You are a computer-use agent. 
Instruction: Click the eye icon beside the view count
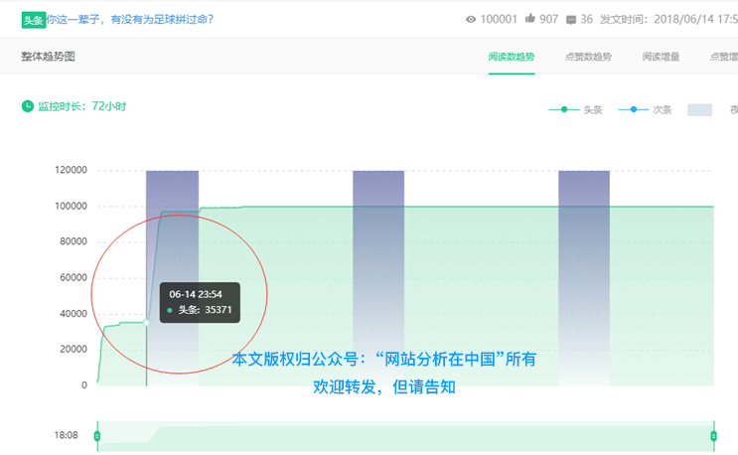471,19
